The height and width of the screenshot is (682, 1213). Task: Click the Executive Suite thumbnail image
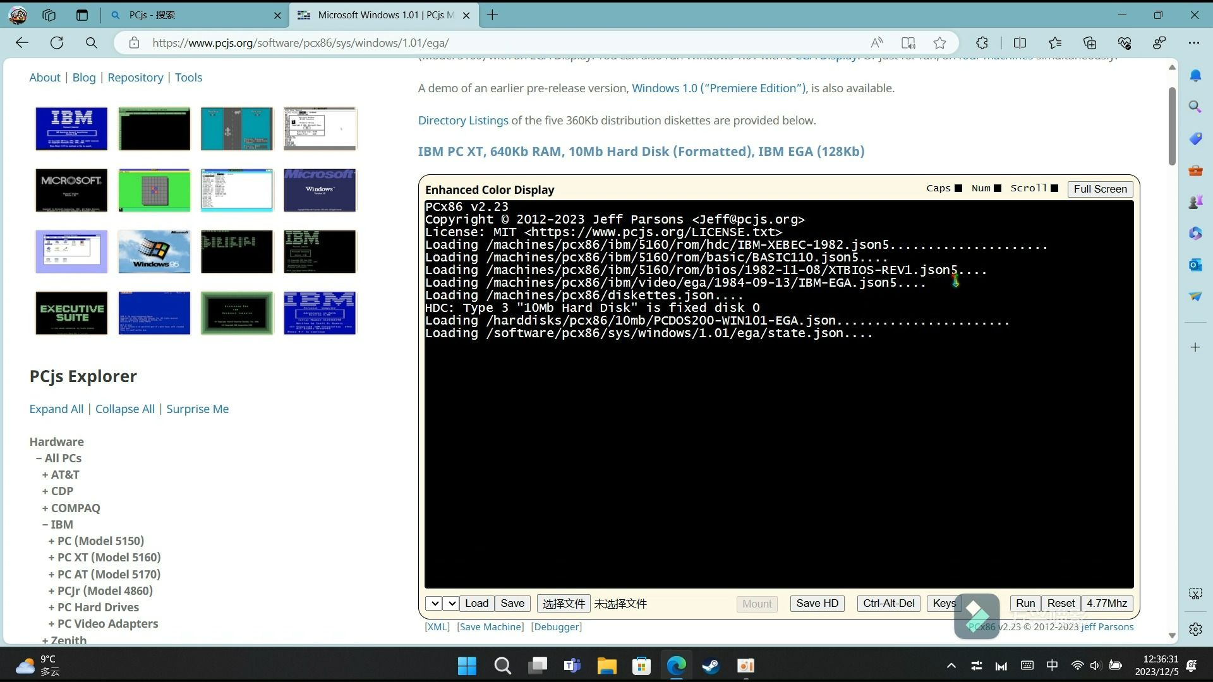71,313
